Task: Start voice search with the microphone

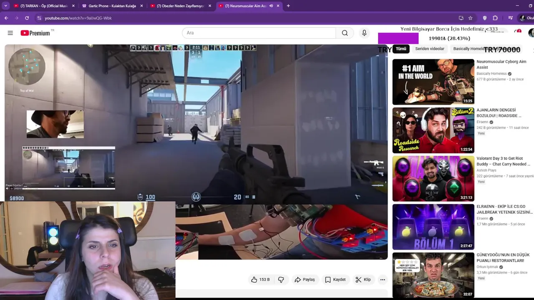Action: (x=364, y=33)
